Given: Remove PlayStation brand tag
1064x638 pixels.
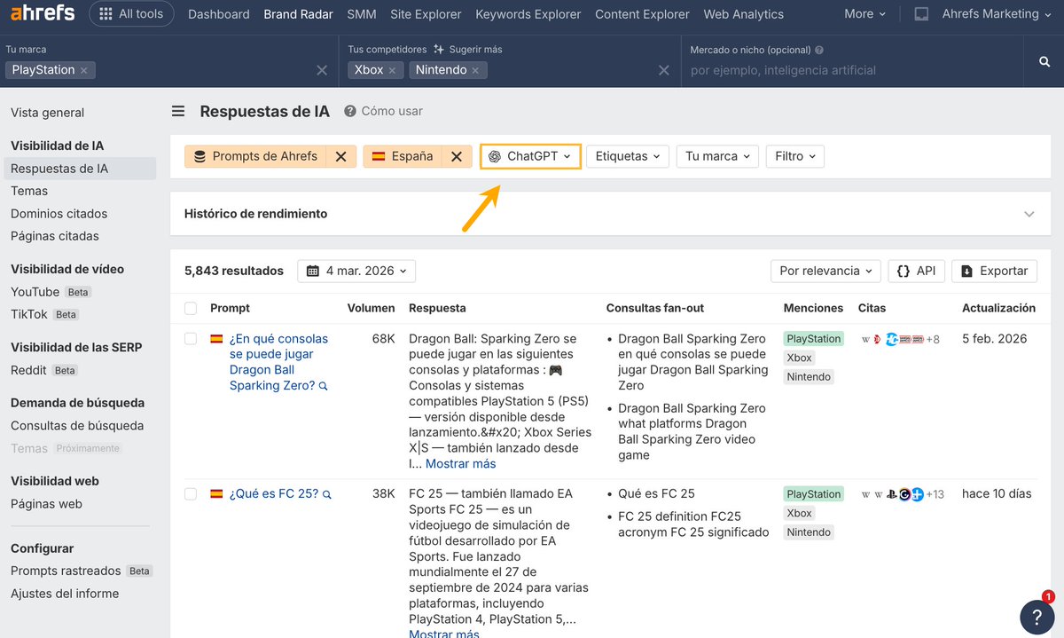Looking at the screenshot, I should 84,70.
